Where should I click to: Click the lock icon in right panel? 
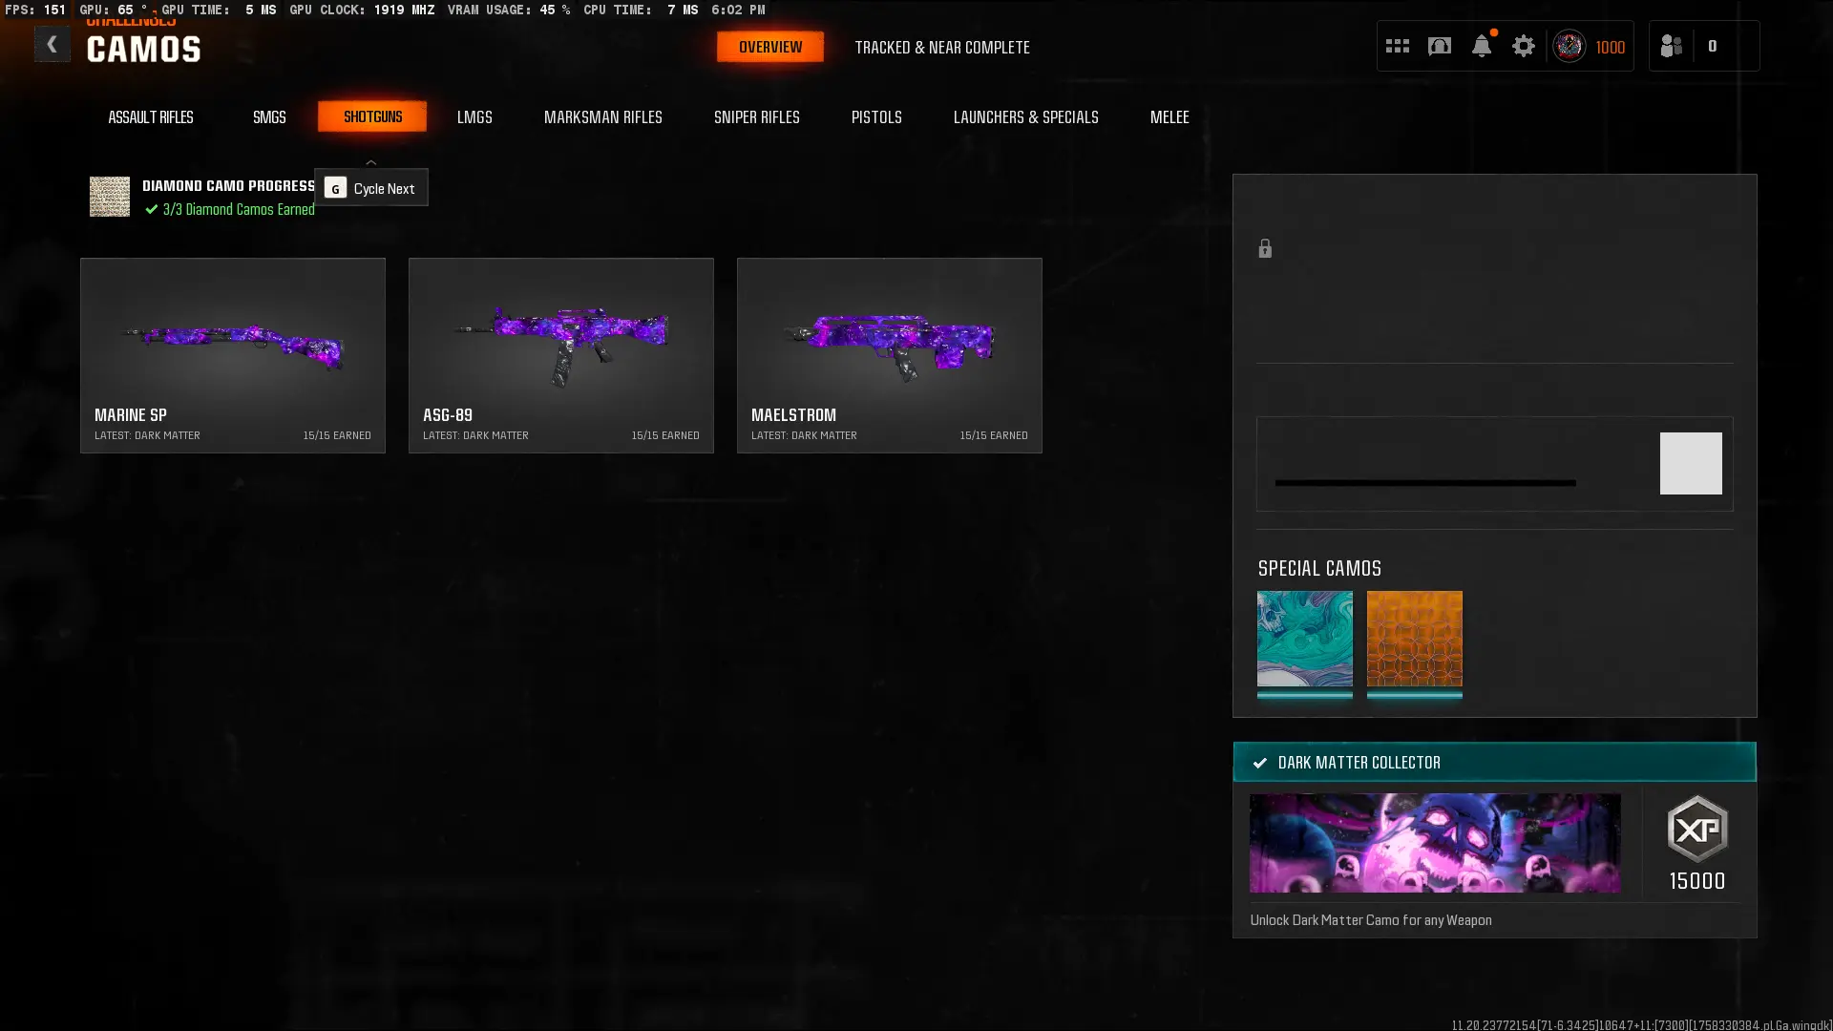[x=1265, y=249]
